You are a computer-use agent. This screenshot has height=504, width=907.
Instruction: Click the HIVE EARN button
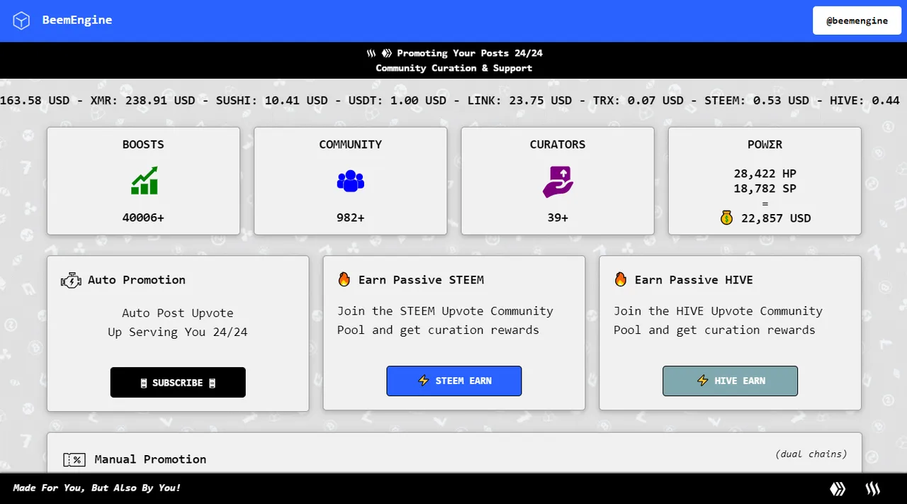pyautogui.click(x=731, y=381)
